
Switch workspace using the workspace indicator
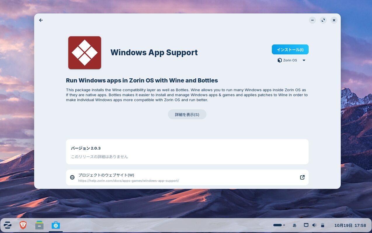pos(279,225)
